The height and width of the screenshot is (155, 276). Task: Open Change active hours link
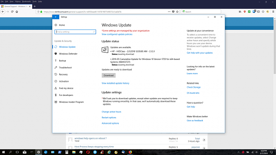pos(111,112)
